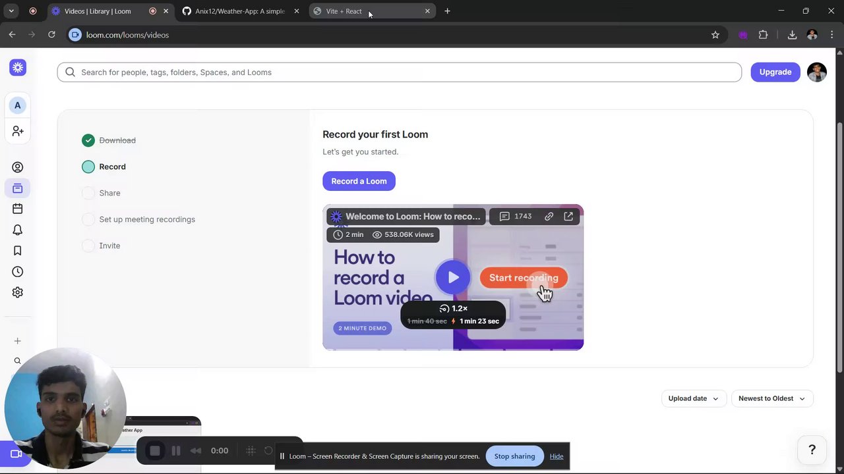Image resolution: width=844 pixels, height=474 pixels.
Task: Select the rewind icon in the recording bar
Action: click(x=196, y=451)
